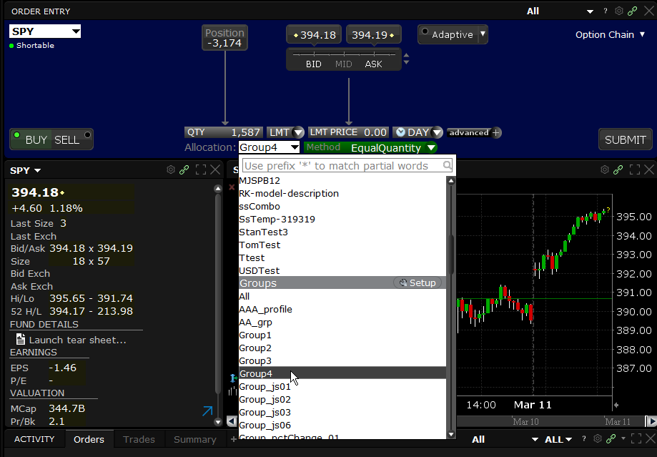Click tear sheet document icon

[x=21, y=339]
